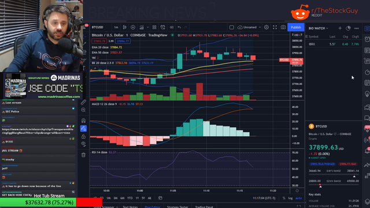
Task: Start bar replay with the rewind icon
Action: 172,27
